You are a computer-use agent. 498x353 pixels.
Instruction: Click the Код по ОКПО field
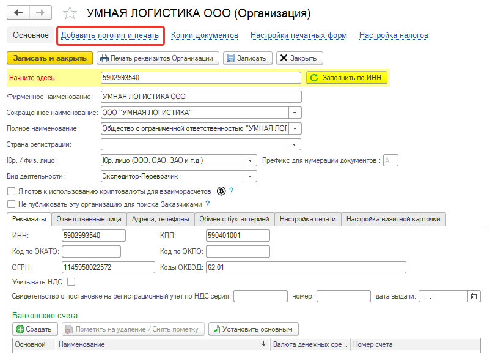[238, 251]
